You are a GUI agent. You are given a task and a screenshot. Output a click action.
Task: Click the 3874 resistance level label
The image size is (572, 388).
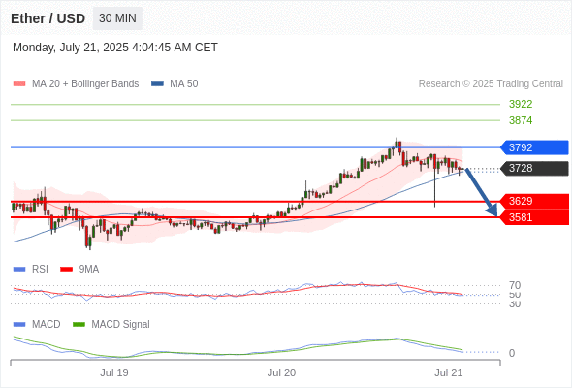coord(521,120)
